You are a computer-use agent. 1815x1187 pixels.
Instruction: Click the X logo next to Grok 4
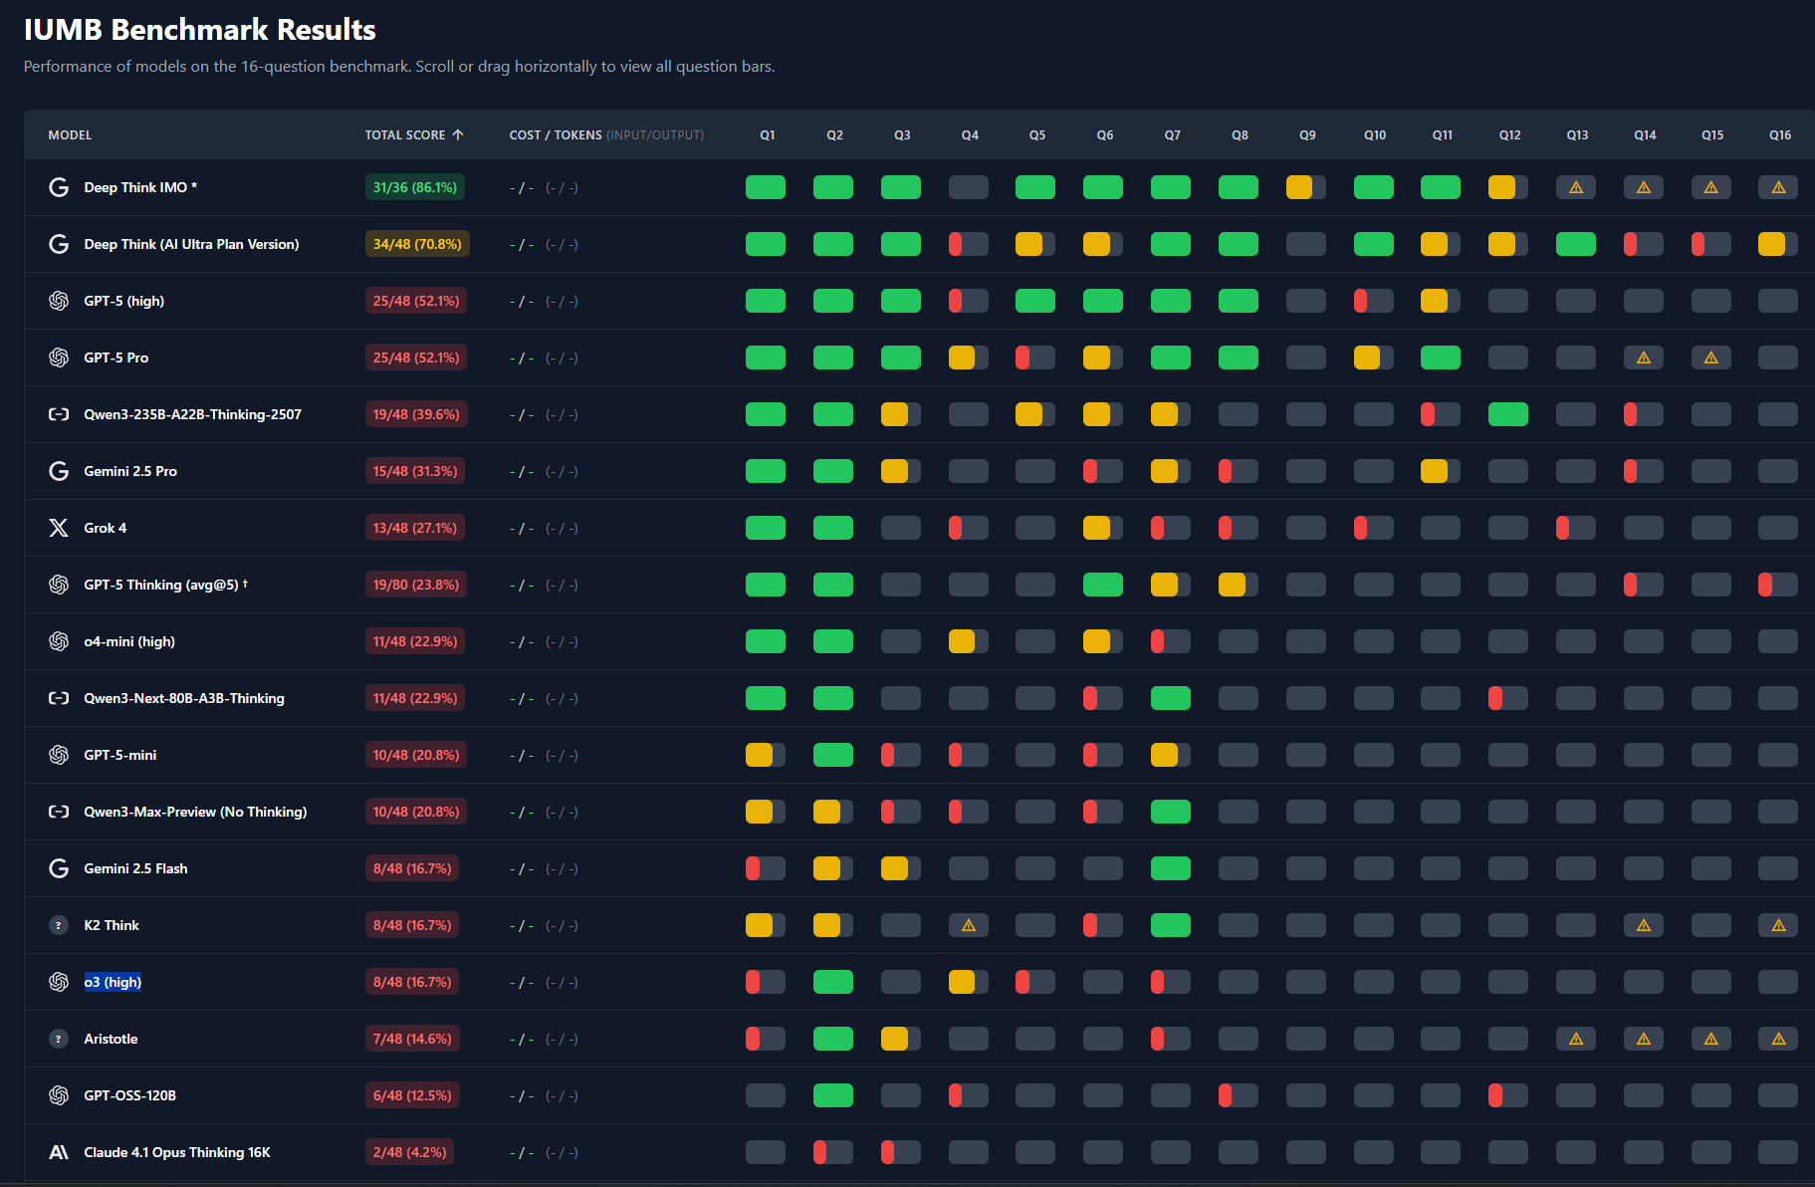[x=59, y=528]
